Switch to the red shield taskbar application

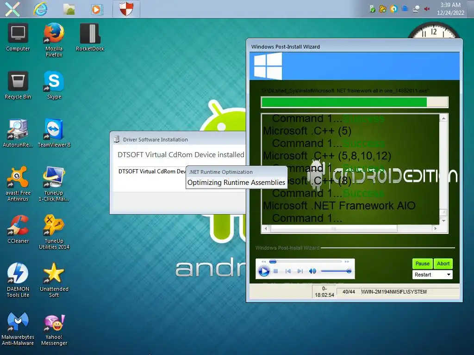[126, 9]
